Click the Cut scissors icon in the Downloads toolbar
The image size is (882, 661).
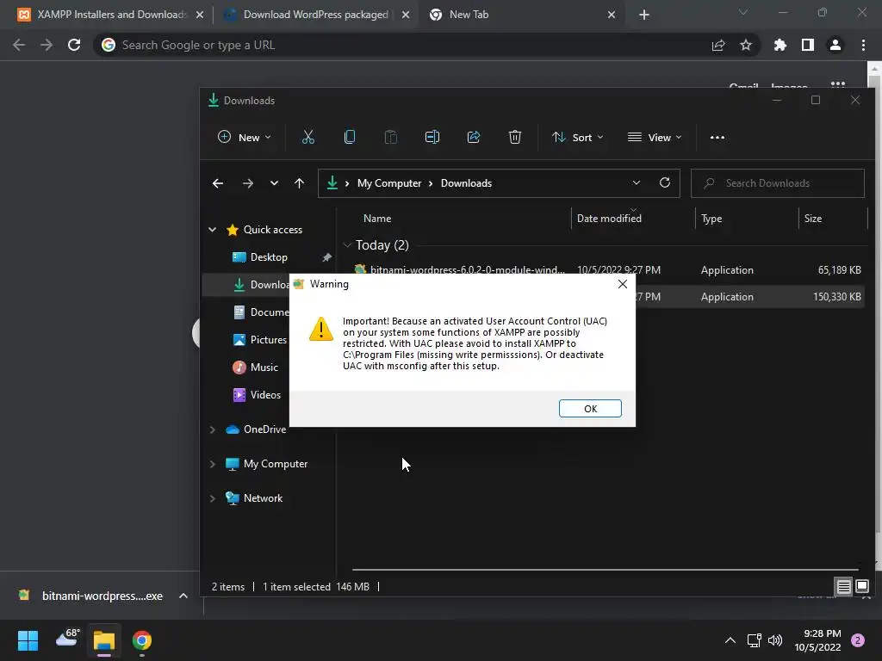tap(308, 137)
